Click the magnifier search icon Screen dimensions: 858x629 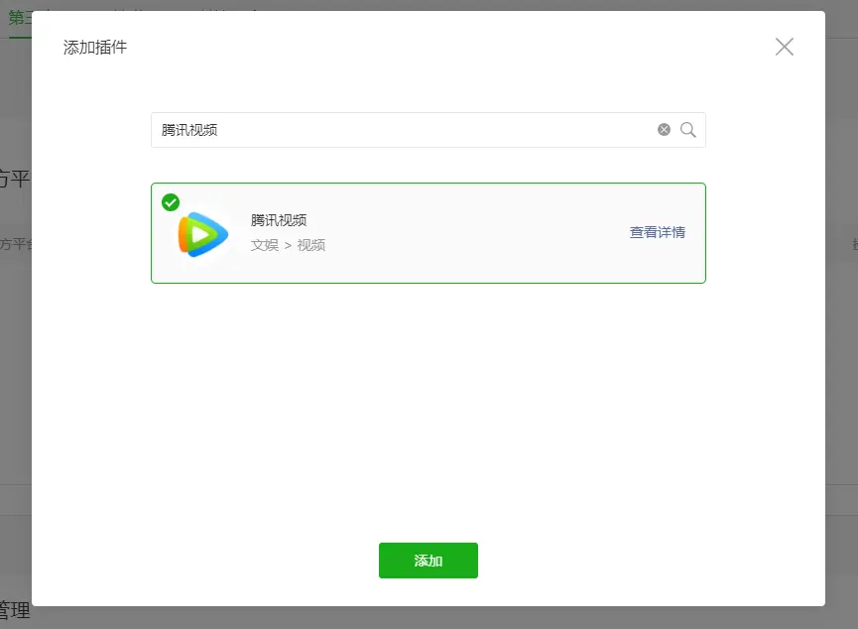click(687, 130)
